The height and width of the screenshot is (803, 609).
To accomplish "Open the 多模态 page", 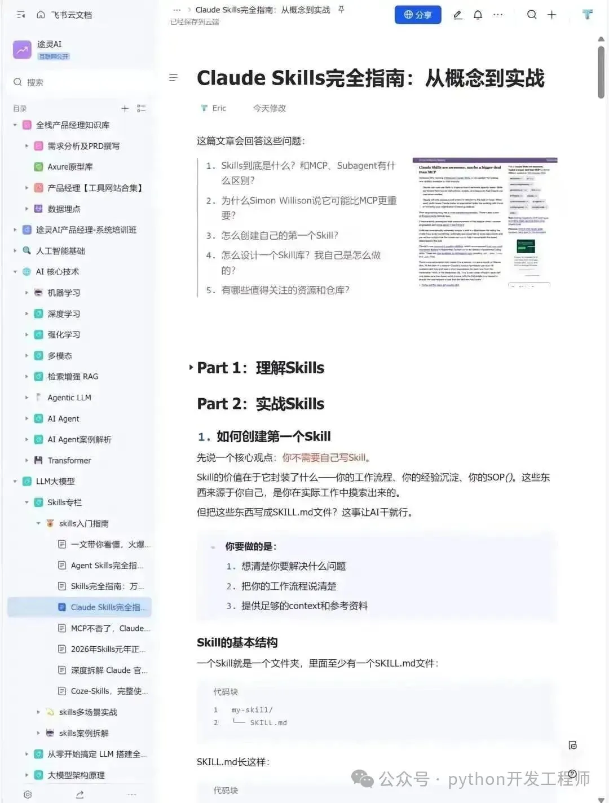I will (59, 356).
